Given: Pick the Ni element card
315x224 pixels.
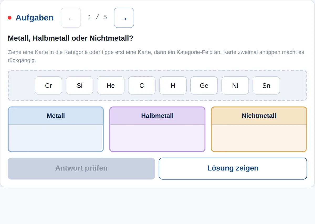Looking at the screenshot, I should [235, 86].
